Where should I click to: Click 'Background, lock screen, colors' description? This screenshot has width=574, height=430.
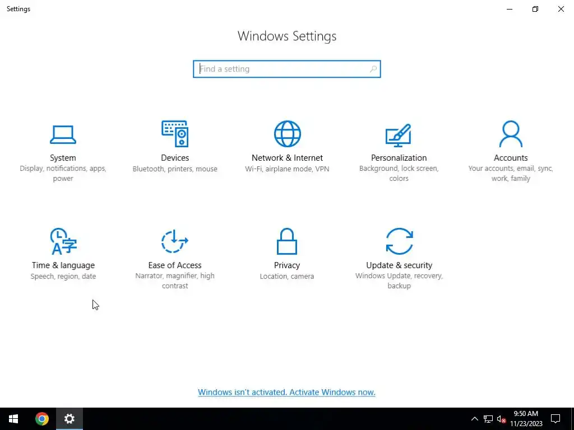[x=399, y=174]
